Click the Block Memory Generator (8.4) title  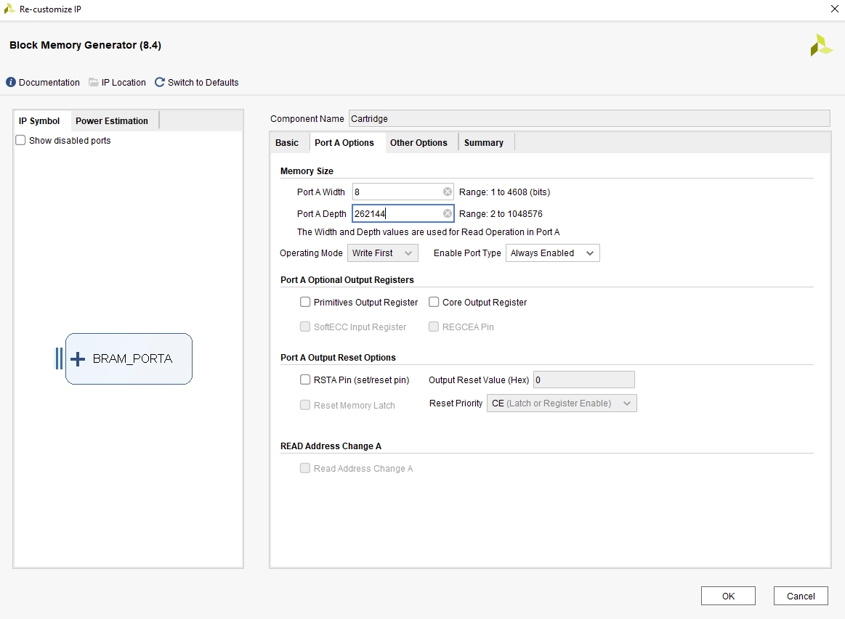pos(85,45)
